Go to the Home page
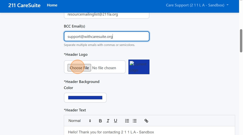243x135 pixels. point(52,5)
